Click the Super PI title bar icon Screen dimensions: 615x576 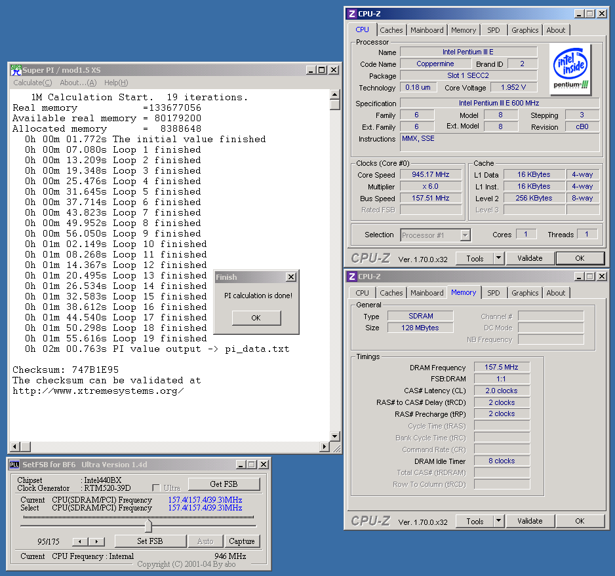(16, 70)
